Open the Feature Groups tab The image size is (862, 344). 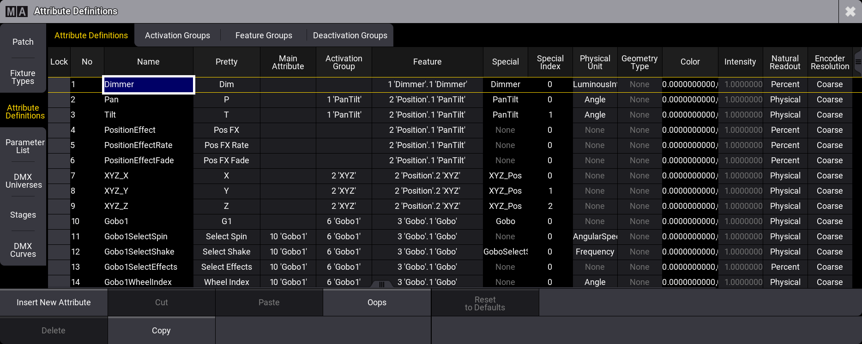click(x=264, y=36)
